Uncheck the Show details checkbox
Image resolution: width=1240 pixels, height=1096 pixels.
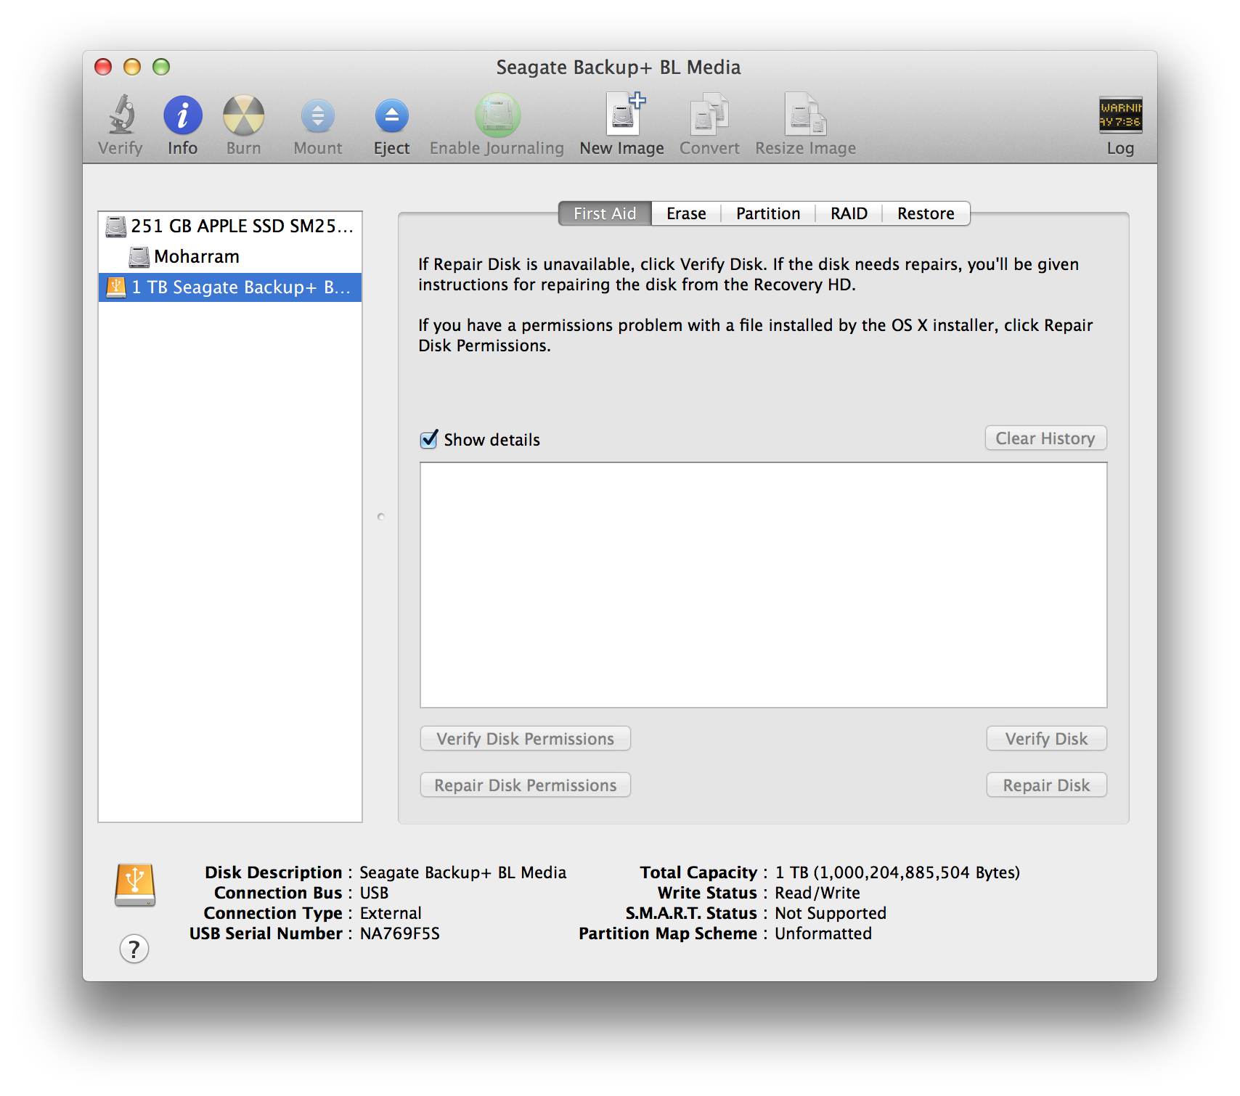(429, 439)
